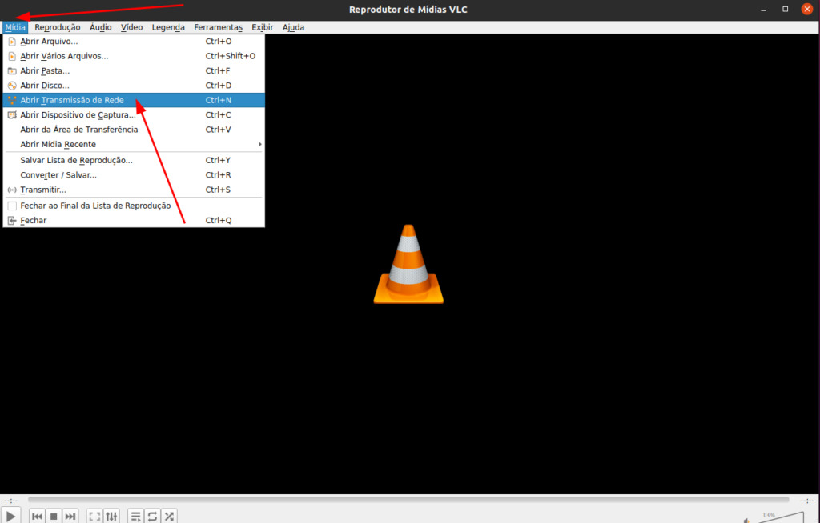
Task: Check 'Fechar ao Final da Lista de Reprodução'
Action: [x=12, y=206]
